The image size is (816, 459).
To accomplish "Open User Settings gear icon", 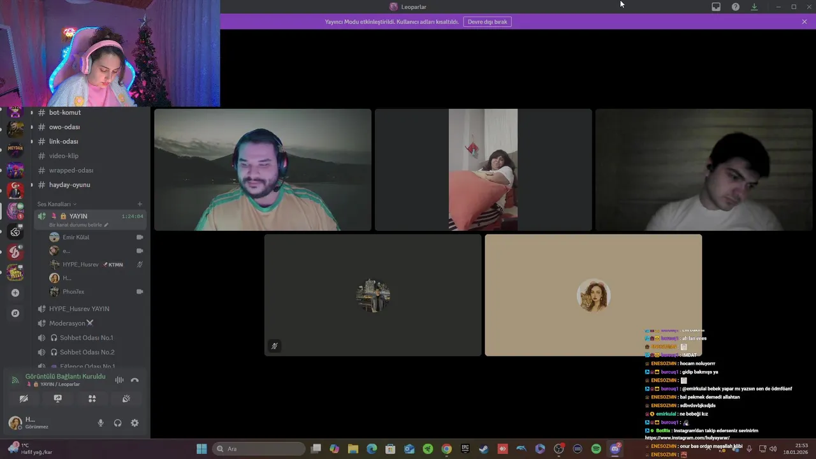I will click(135, 423).
